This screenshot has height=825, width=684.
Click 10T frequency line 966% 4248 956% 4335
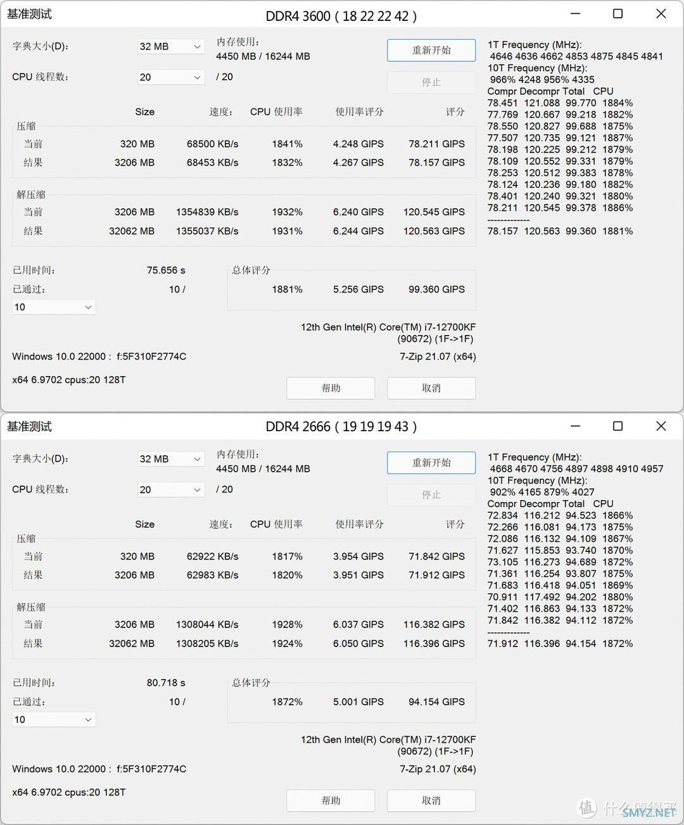click(542, 80)
